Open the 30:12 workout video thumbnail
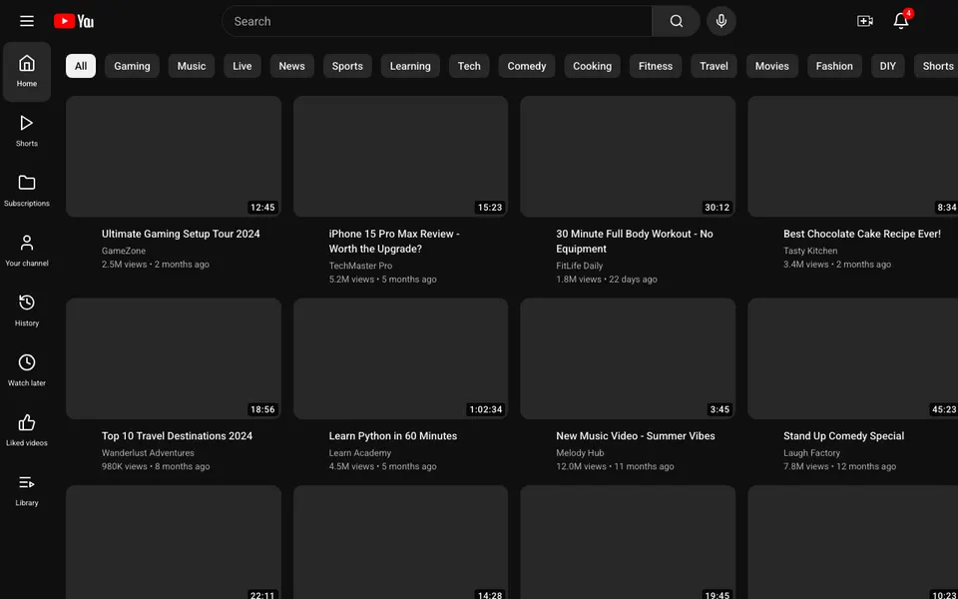The height and width of the screenshot is (599, 958). coord(628,157)
